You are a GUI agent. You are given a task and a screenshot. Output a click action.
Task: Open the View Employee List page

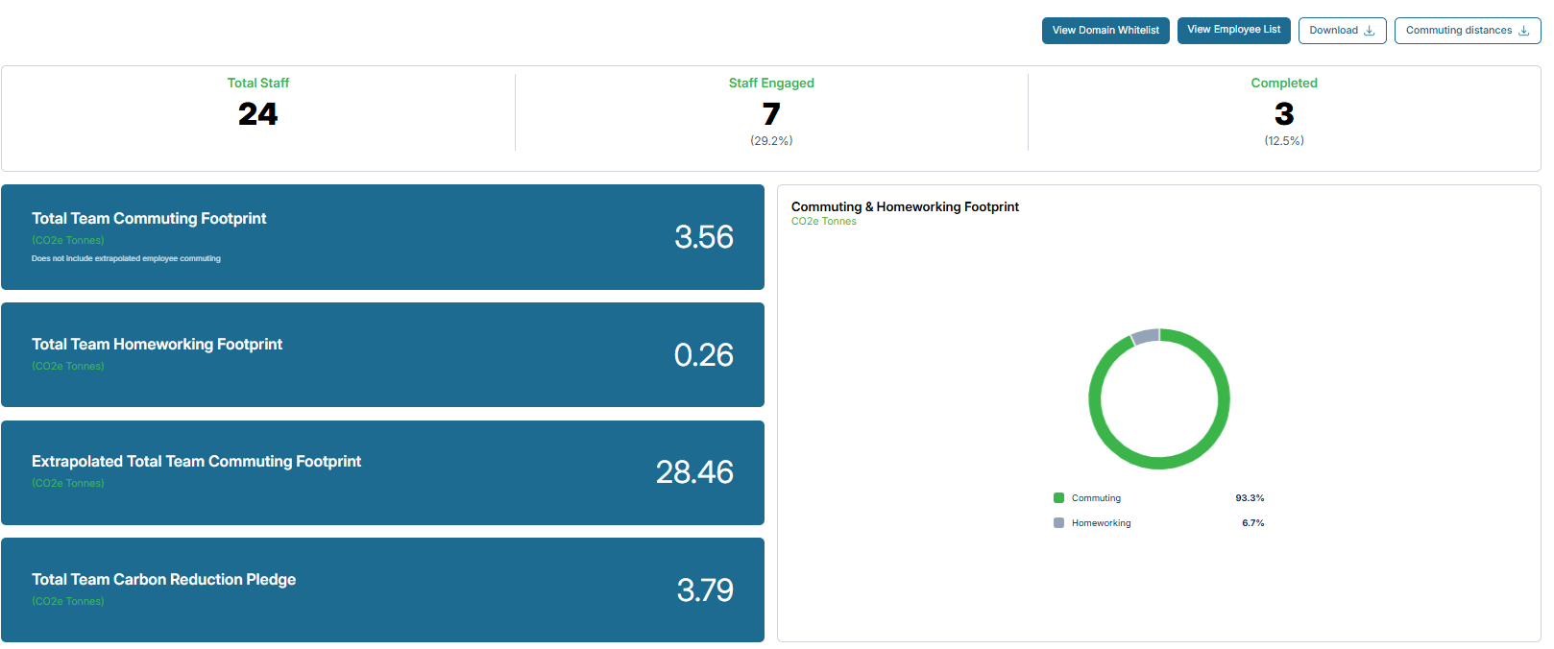pyautogui.click(x=1234, y=30)
